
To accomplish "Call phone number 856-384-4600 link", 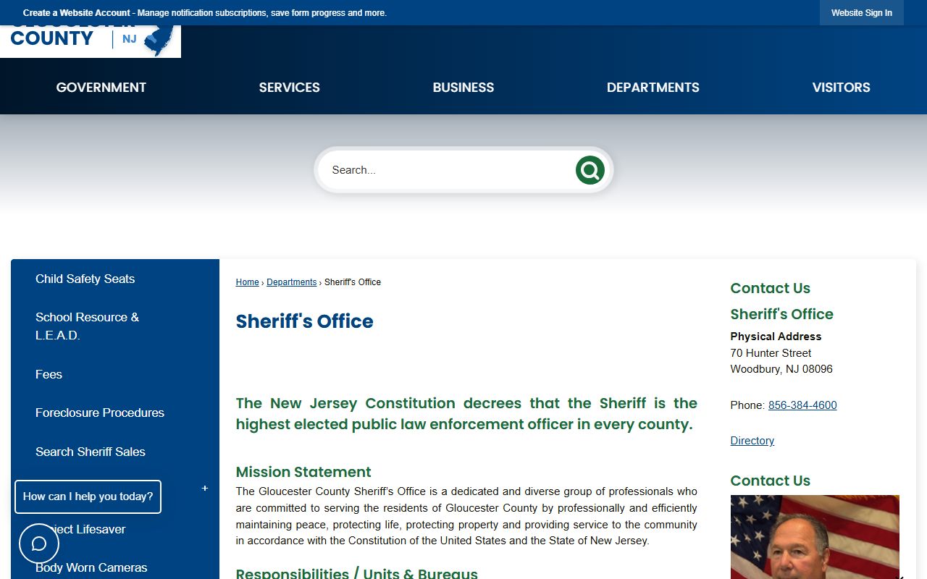I will [802, 405].
